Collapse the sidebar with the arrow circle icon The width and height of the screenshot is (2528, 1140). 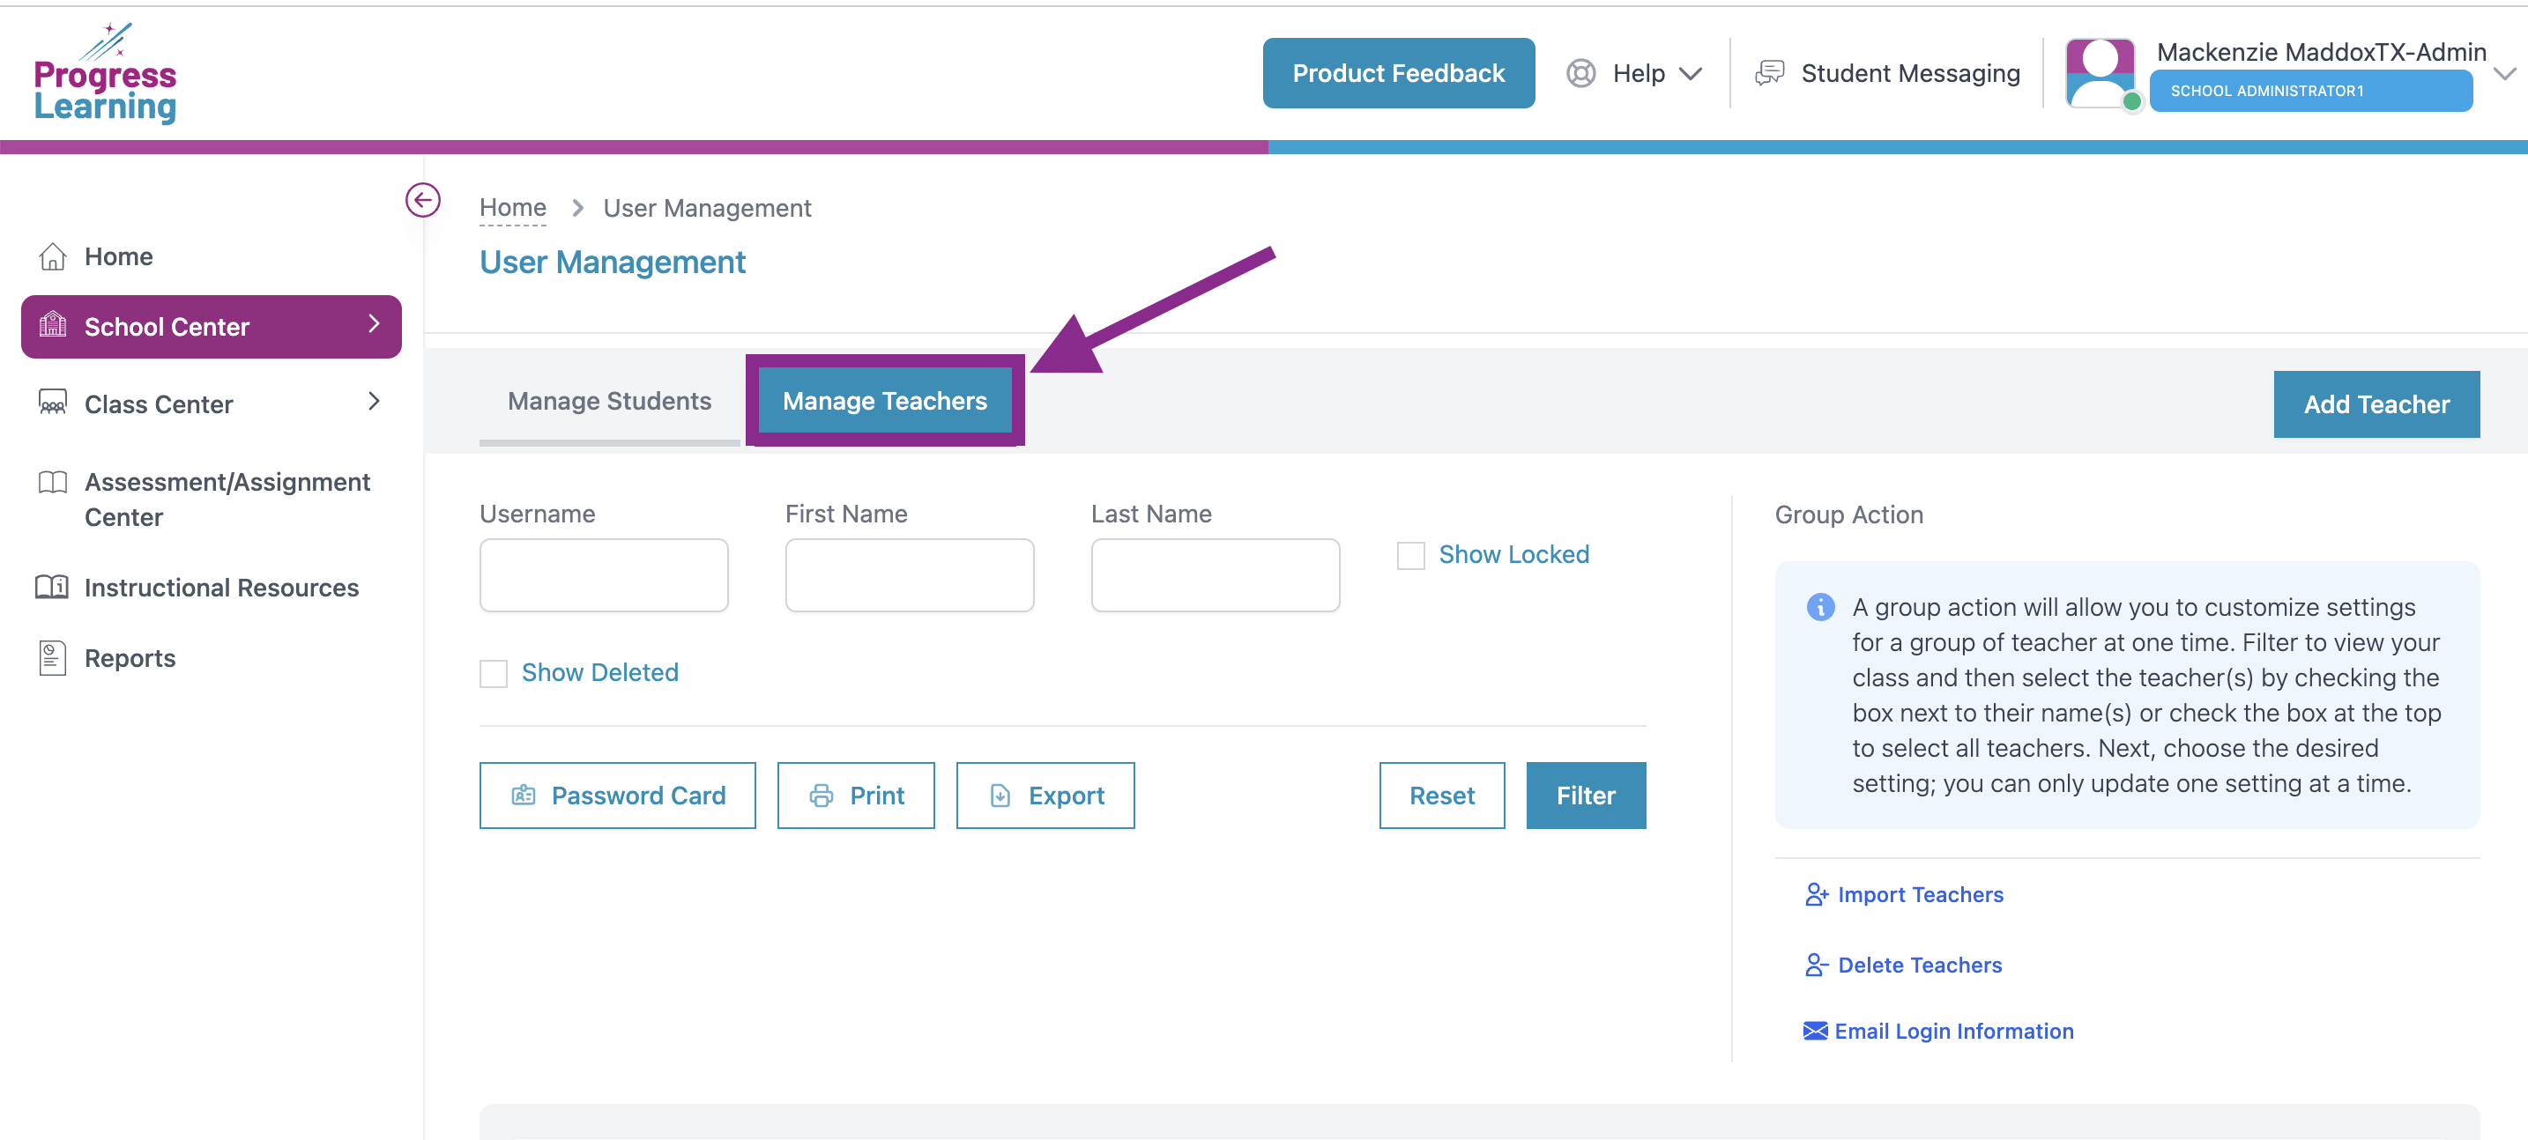pos(423,200)
